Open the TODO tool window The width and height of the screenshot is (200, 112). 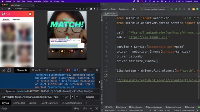coord(109,107)
